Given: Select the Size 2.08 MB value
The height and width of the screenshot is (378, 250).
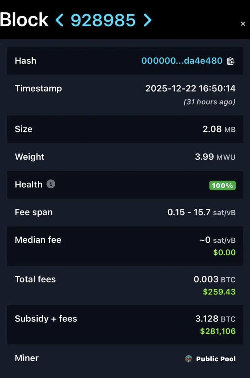Looking at the screenshot, I should (x=219, y=129).
